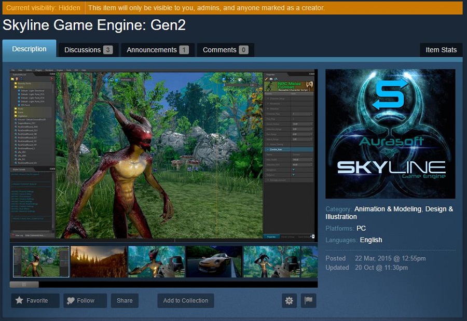467x321 pixels.
Task: Select the creature with gun first-person thumbnail
Action: (156, 261)
